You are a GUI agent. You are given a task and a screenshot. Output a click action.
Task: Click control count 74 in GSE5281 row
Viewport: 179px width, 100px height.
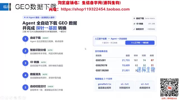(144, 60)
